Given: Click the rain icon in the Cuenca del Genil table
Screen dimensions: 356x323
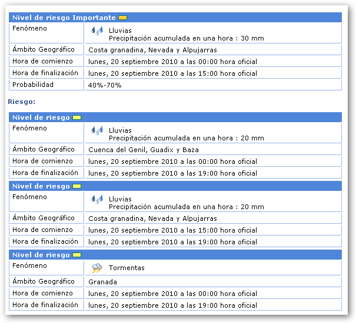Looking at the screenshot, I should point(97,131).
